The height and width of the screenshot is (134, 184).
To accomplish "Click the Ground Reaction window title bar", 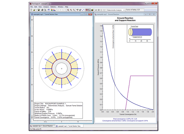I will pyautogui.click(x=119, y=14).
